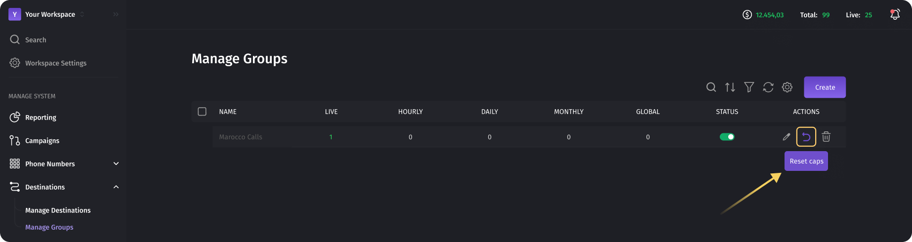Click the reset caps arrow icon
This screenshot has height=242, width=912.
[x=806, y=137]
